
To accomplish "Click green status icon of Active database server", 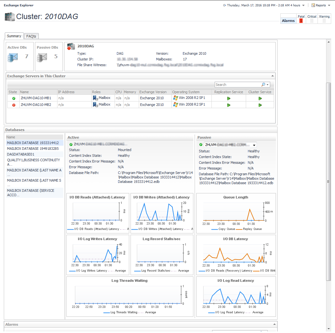I will (71, 144).
